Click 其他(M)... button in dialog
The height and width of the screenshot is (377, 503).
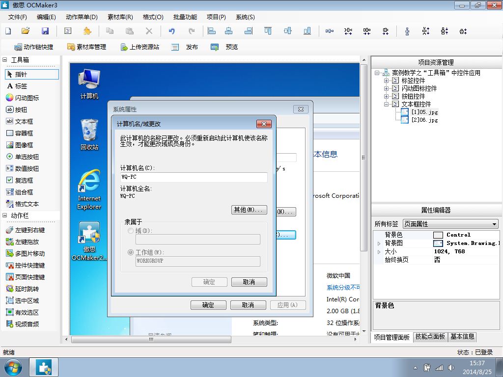(249, 210)
